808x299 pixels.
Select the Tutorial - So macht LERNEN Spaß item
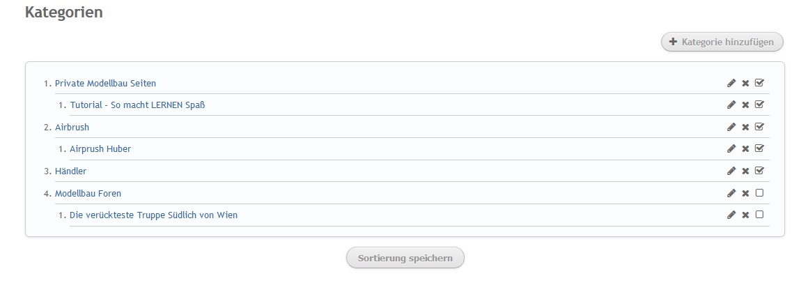[x=137, y=105]
